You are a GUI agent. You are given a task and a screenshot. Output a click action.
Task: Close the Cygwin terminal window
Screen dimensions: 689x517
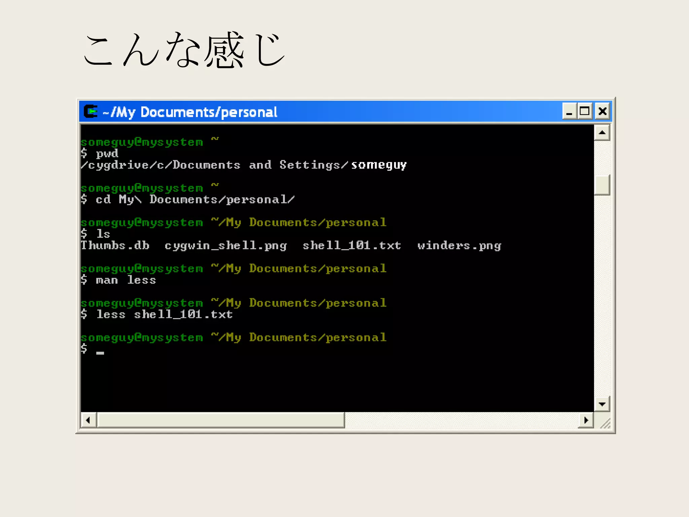tap(603, 111)
